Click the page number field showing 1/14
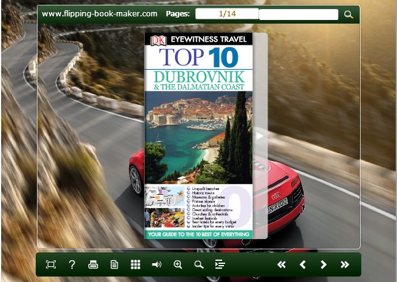This screenshot has width=397, height=282. [x=227, y=14]
